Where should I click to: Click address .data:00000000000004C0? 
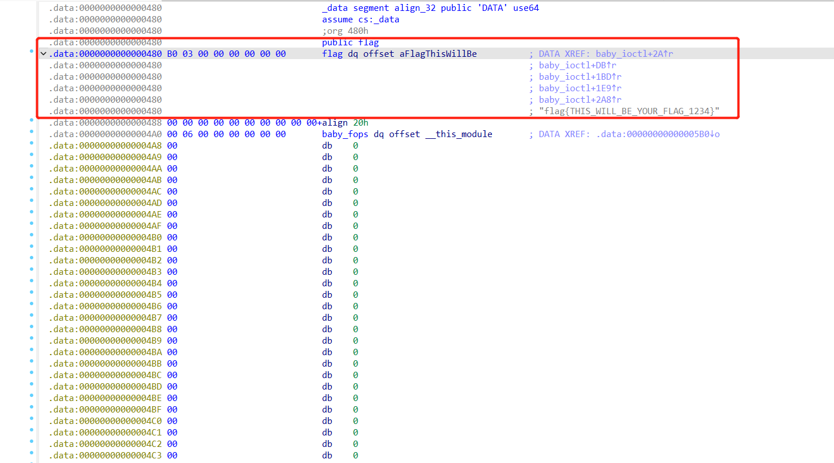[105, 421]
